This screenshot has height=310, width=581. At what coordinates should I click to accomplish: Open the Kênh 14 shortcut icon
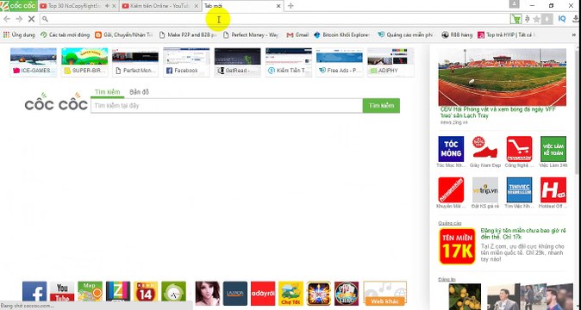pos(146,294)
